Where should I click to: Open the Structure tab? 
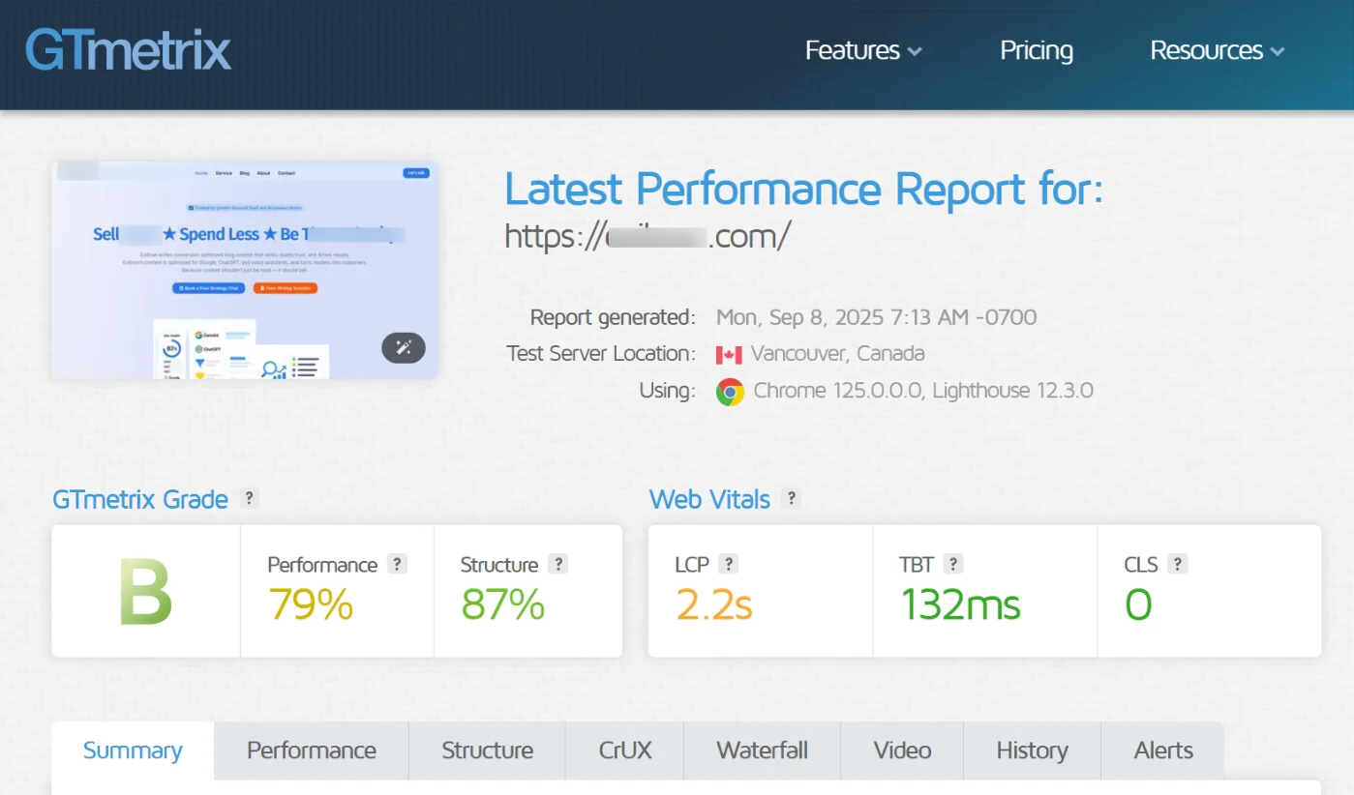[487, 751]
